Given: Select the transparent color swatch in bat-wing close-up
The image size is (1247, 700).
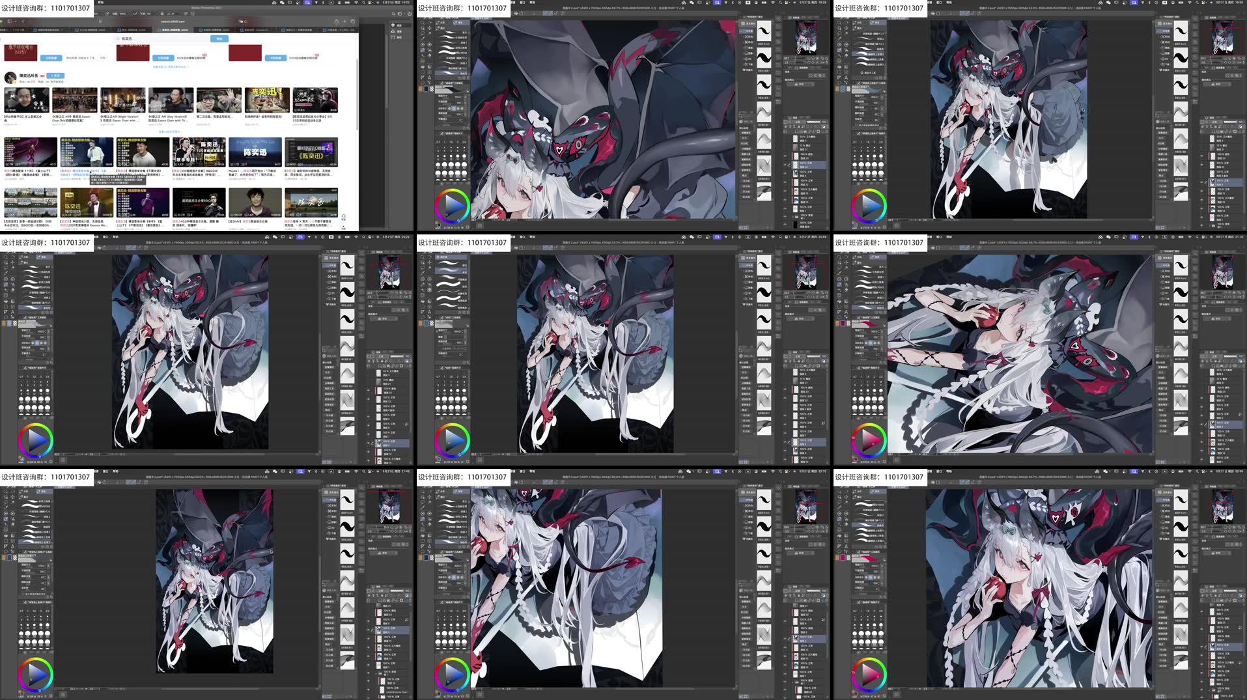Looking at the screenshot, I should [x=432, y=89].
